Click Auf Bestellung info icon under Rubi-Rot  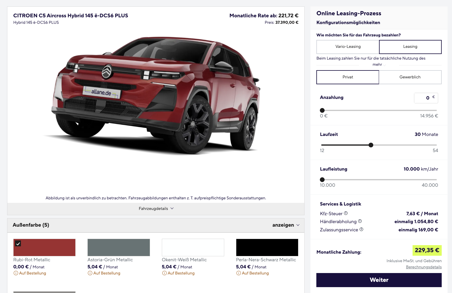pos(16,273)
